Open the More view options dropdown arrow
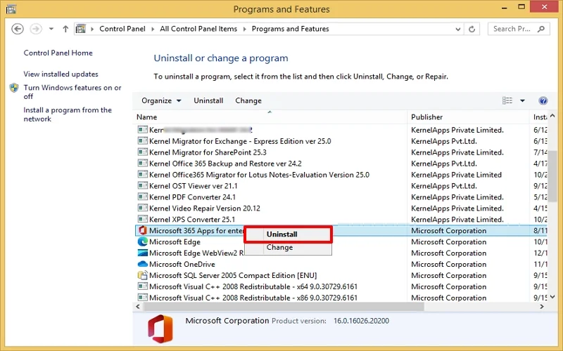The image size is (563, 351). click(x=522, y=100)
